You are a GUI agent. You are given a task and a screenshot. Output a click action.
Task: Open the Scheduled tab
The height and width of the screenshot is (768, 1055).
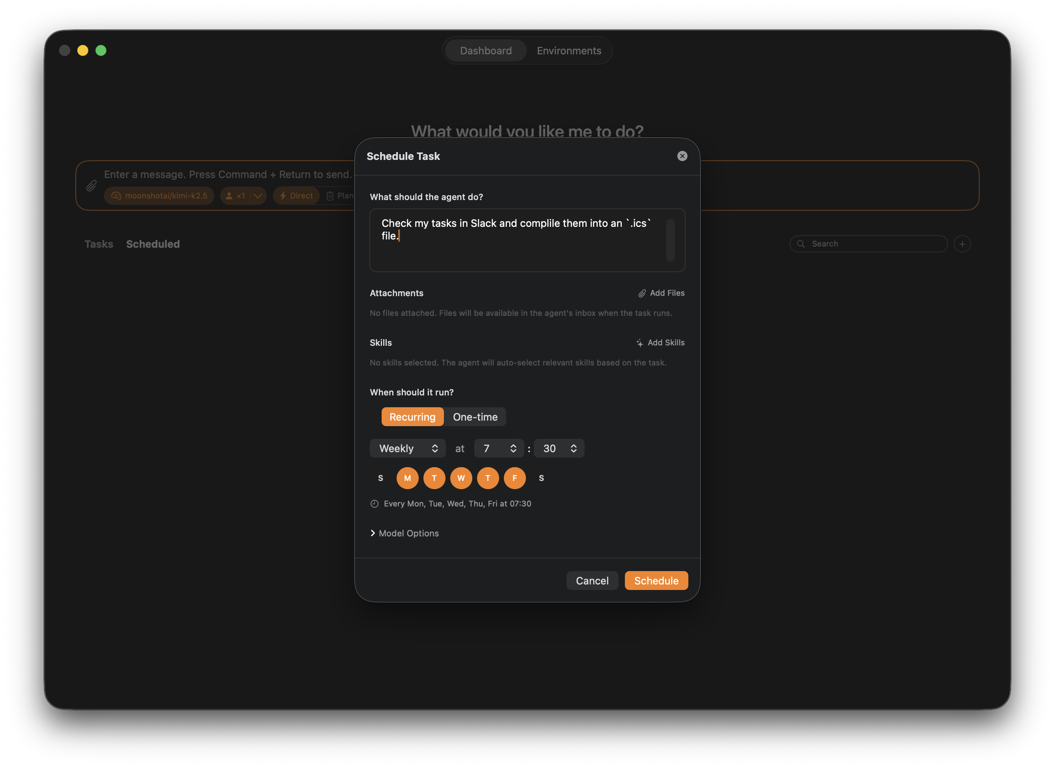[x=153, y=244]
